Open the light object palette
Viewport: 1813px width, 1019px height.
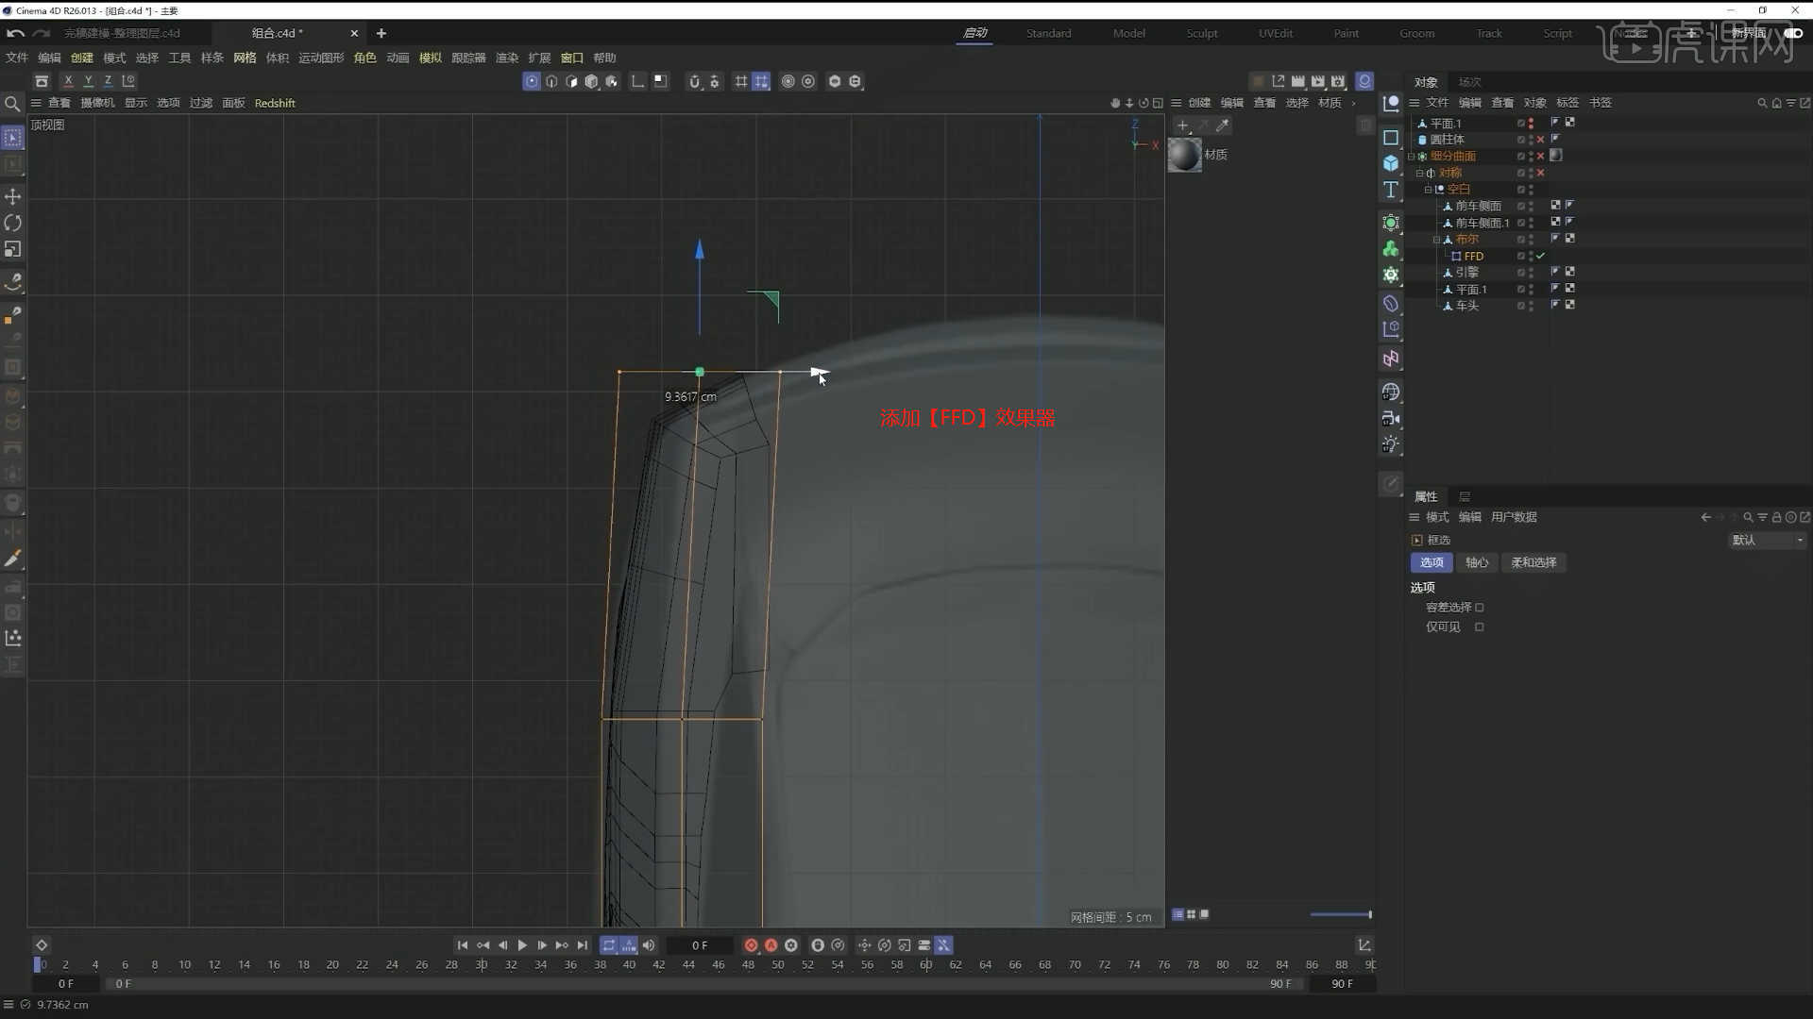point(1391,444)
